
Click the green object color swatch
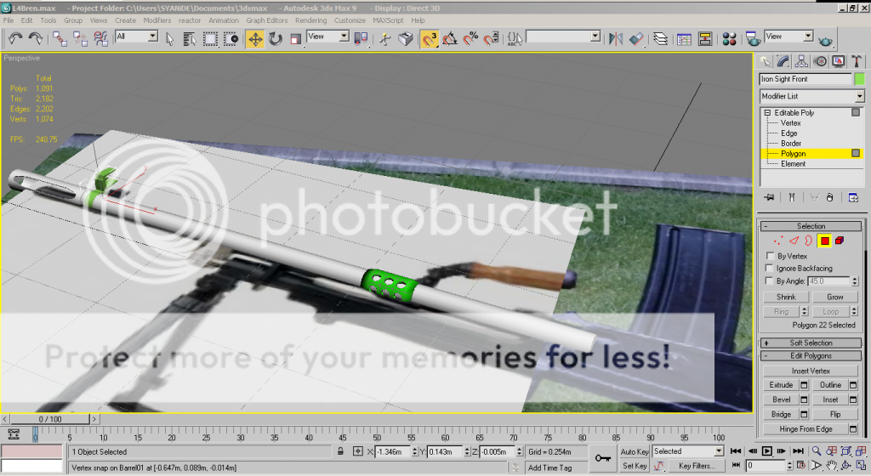click(859, 79)
